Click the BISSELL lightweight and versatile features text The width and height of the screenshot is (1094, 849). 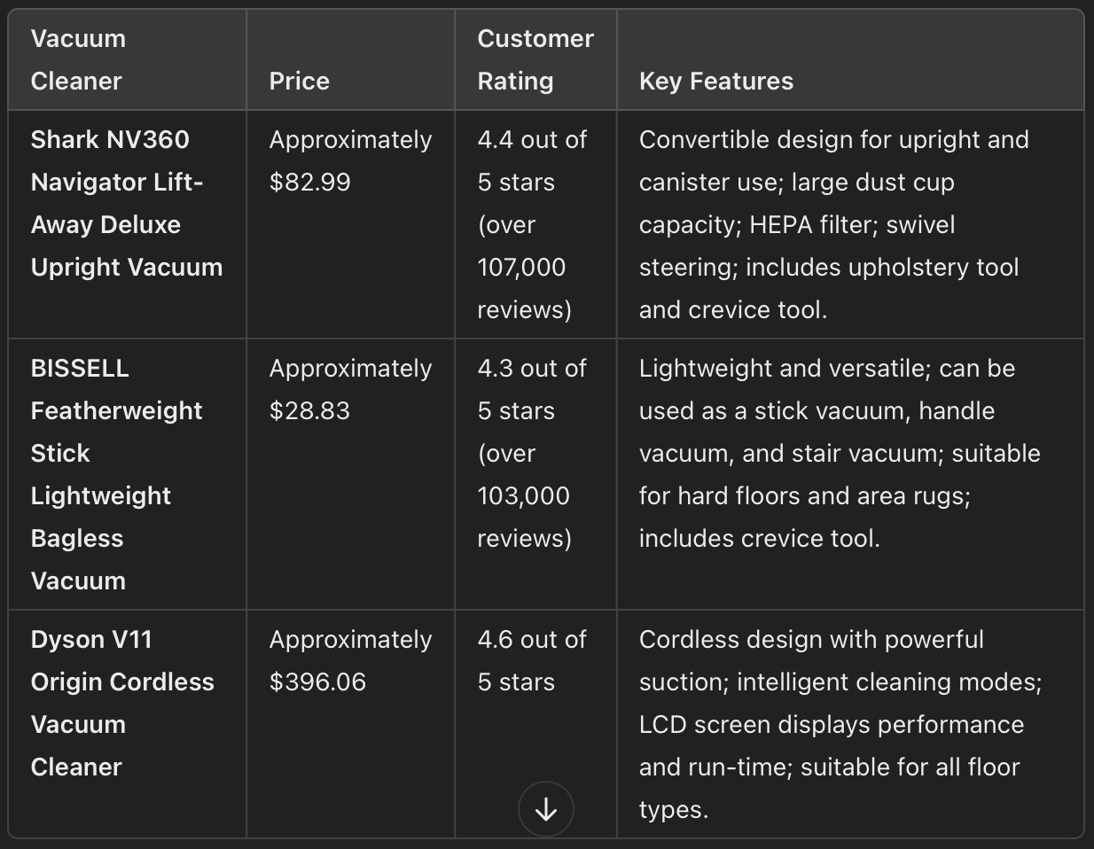[x=840, y=453]
